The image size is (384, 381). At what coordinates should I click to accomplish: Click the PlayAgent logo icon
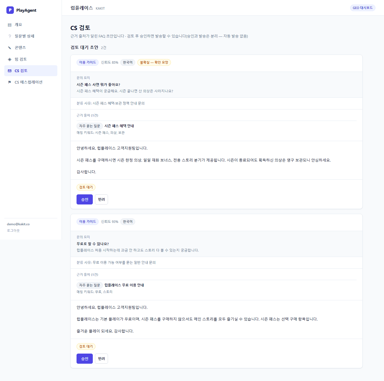pyautogui.click(x=10, y=10)
